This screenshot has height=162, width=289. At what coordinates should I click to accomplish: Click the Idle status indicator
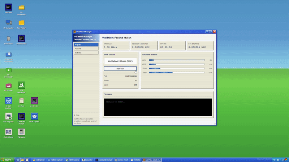[77, 115]
